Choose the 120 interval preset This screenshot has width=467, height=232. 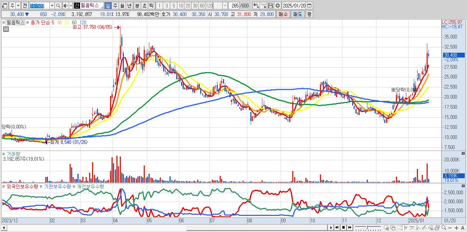pos(209,6)
